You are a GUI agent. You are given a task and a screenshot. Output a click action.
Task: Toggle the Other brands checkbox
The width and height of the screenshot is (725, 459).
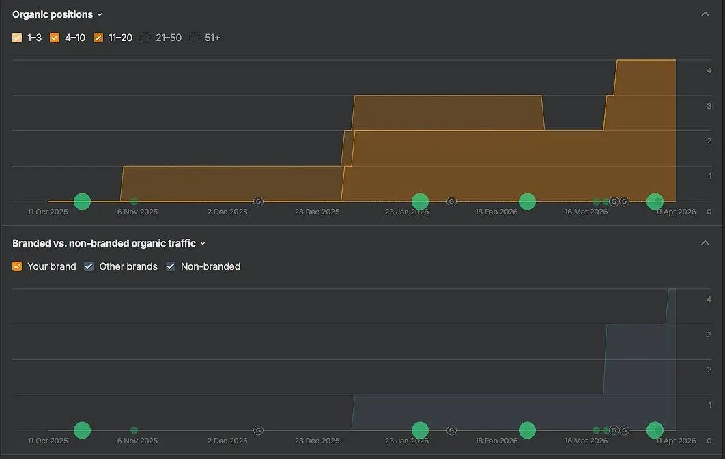[x=89, y=266]
